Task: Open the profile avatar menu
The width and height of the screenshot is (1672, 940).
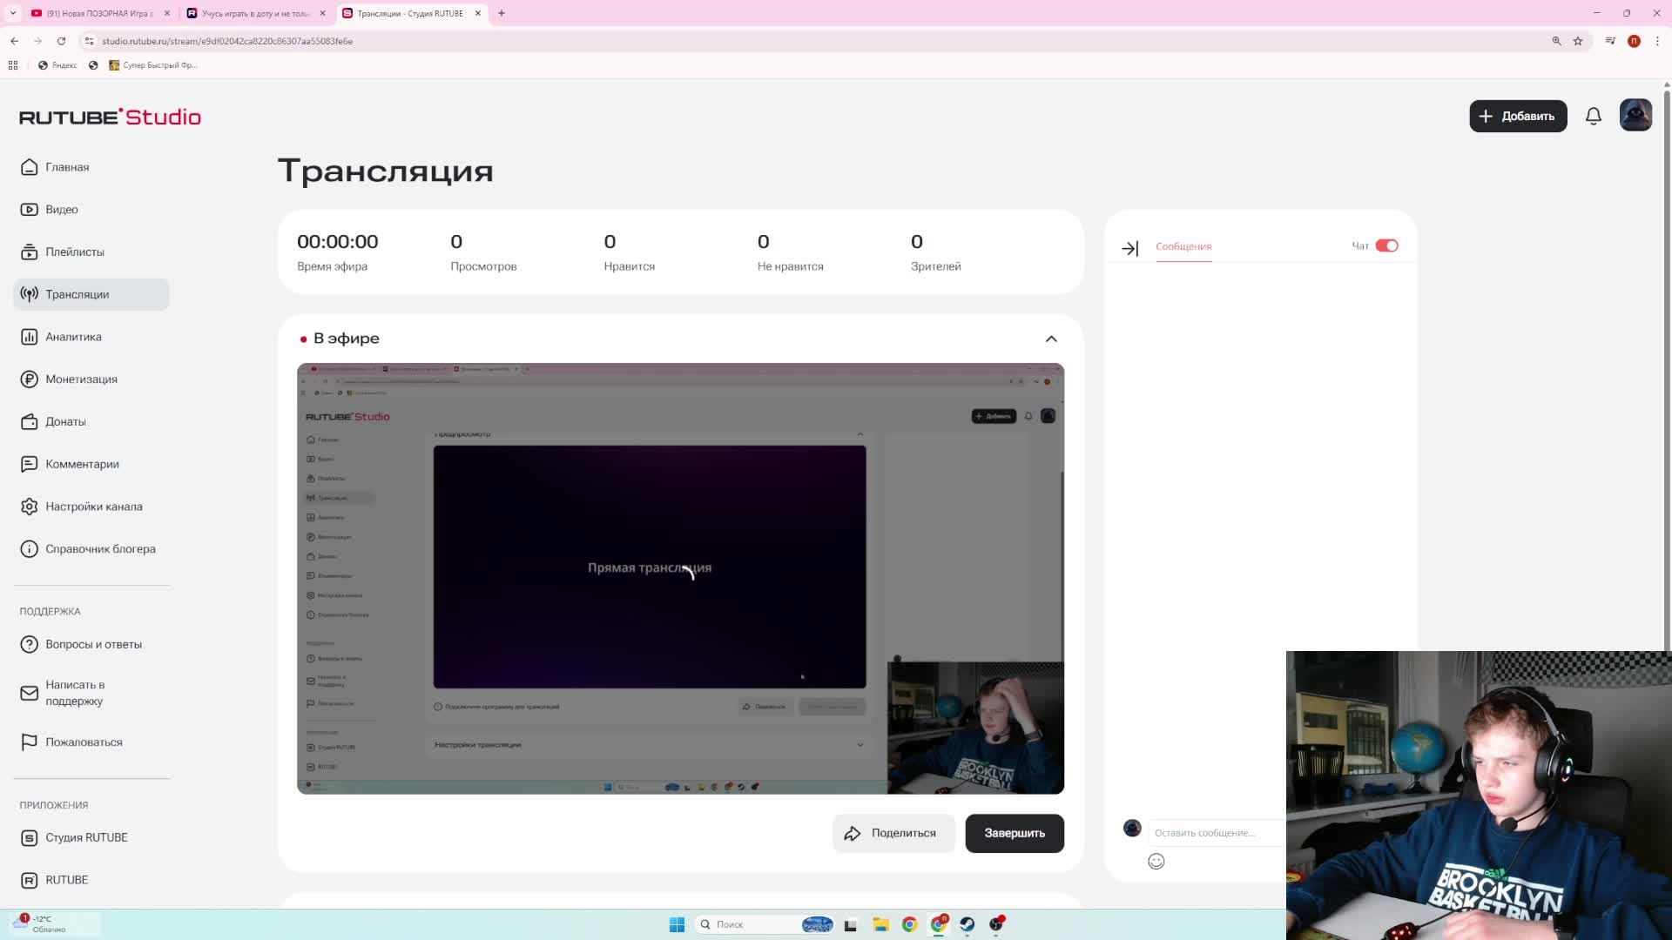Action: click(x=1635, y=114)
